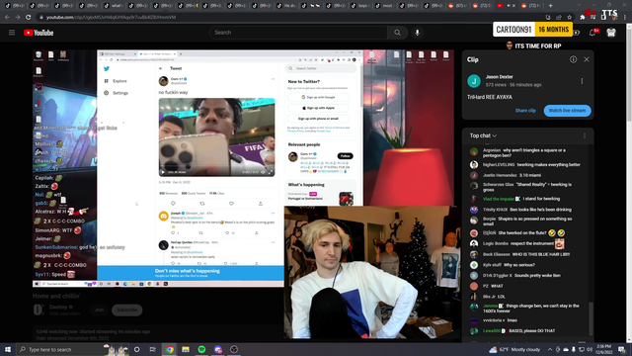Show clip info icon in Clip panel
Screen dimensions: 632x356
[x=573, y=59]
